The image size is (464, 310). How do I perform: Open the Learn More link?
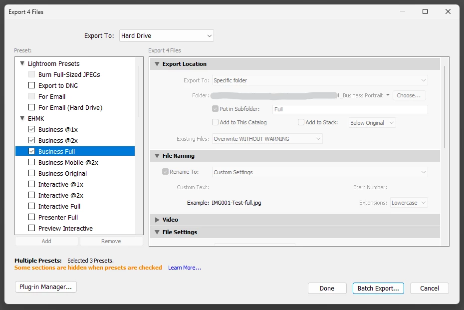pos(185,268)
